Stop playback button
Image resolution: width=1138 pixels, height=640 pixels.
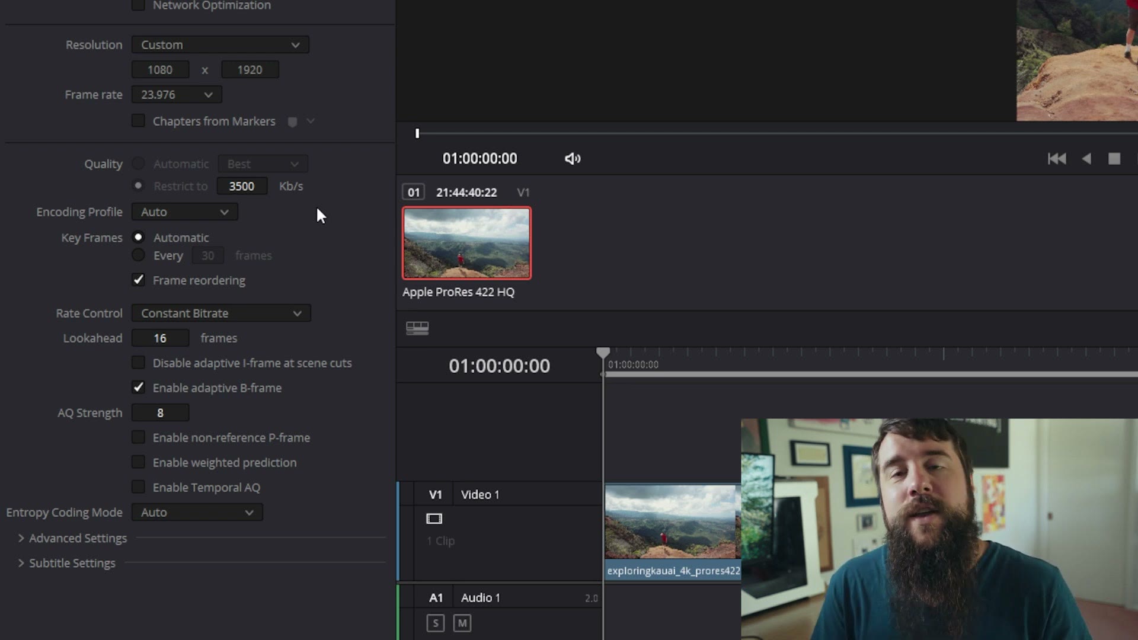pyautogui.click(x=1114, y=159)
